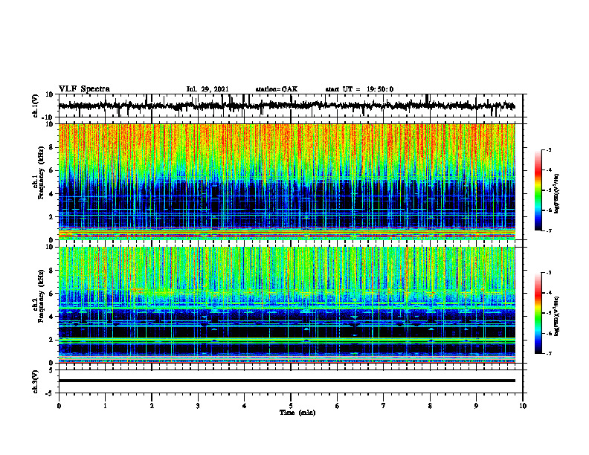Viewport: 589px width, 455px height.
Task: Click time axis tick label "5"
Action: [291, 406]
